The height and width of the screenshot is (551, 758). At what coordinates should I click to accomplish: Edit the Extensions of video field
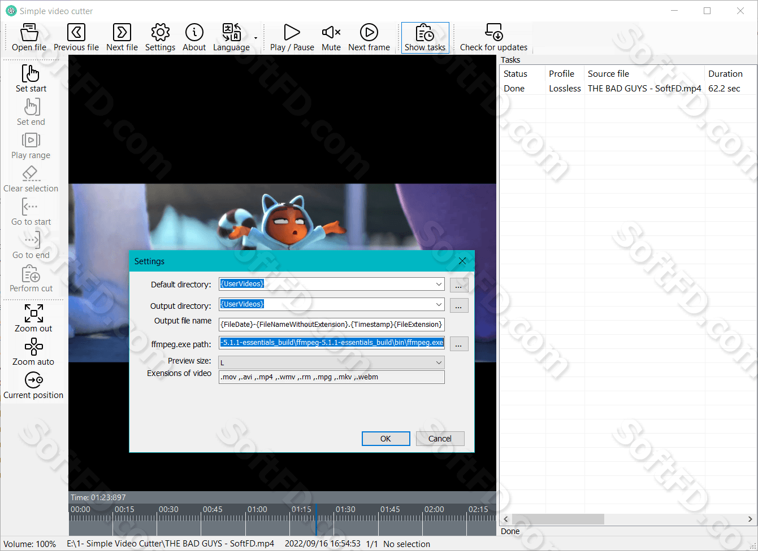click(332, 377)
